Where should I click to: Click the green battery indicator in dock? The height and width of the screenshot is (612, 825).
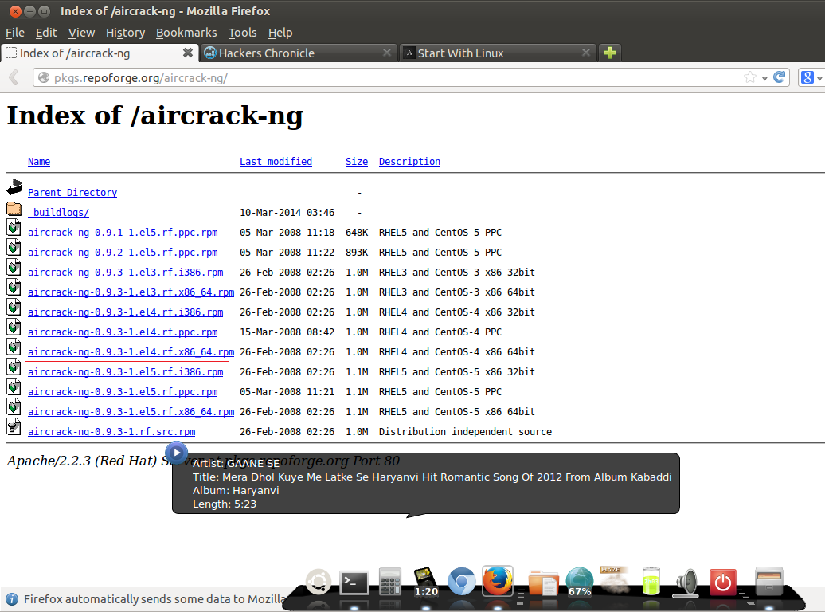pyautogui.click(x=651, y=582)
